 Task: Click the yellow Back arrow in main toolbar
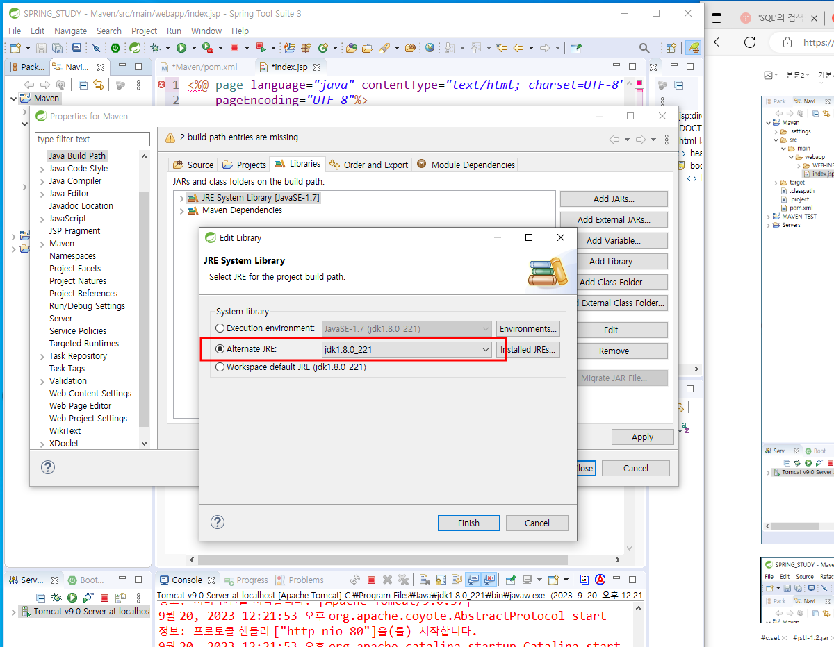tap(518, 48)
